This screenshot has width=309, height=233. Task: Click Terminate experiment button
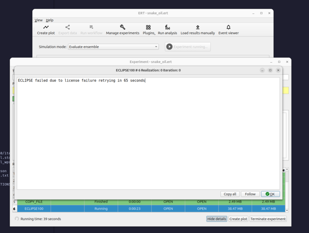[268, 219]
